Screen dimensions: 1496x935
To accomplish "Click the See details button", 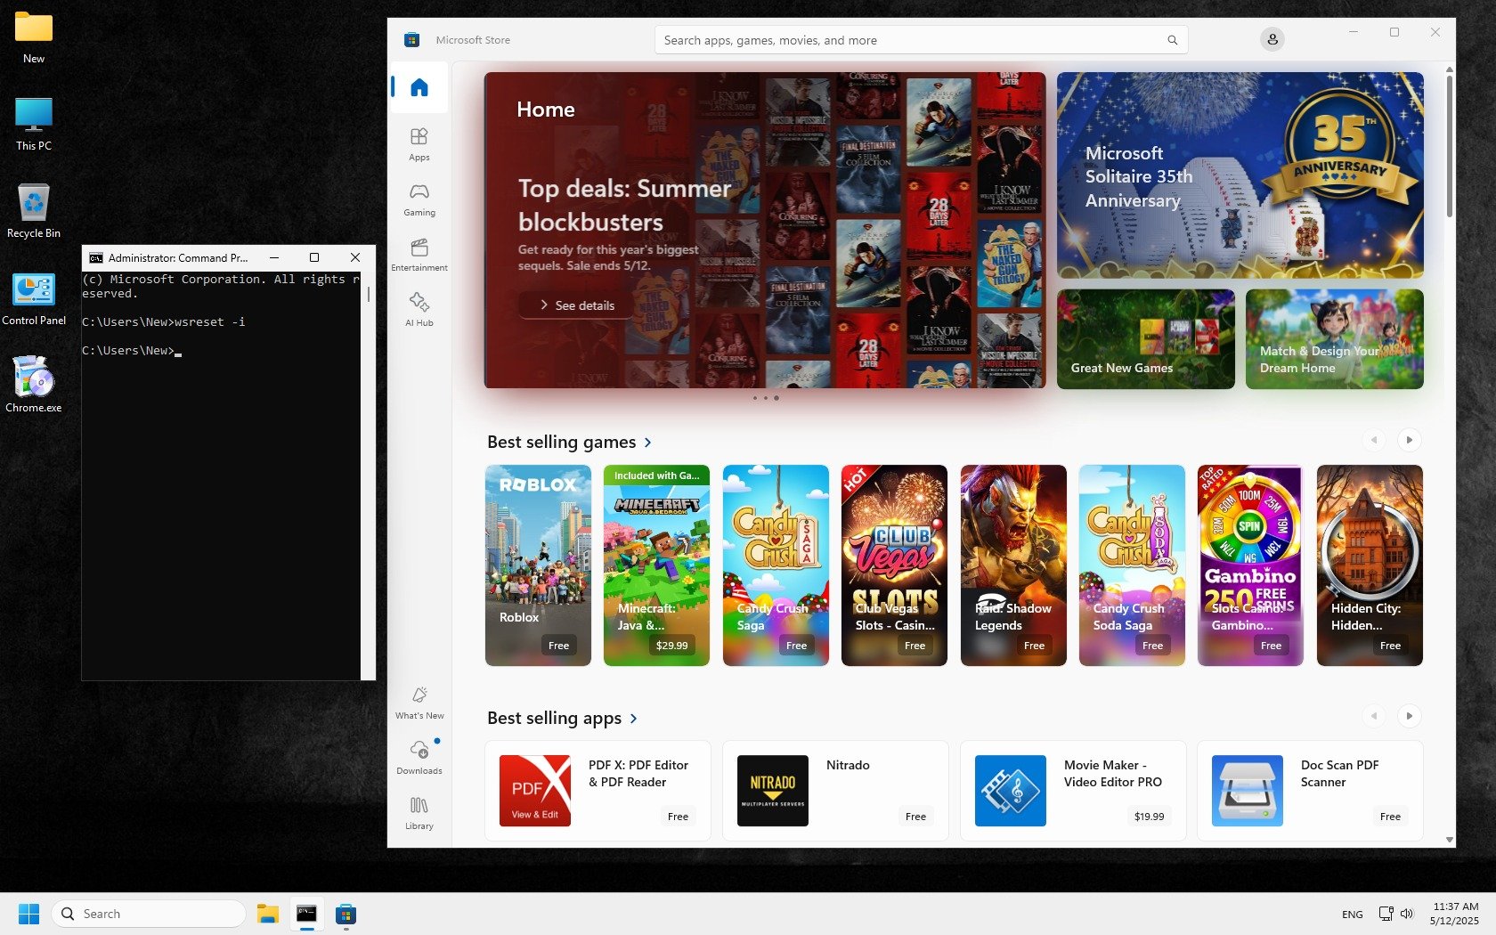I will point(576,305).
